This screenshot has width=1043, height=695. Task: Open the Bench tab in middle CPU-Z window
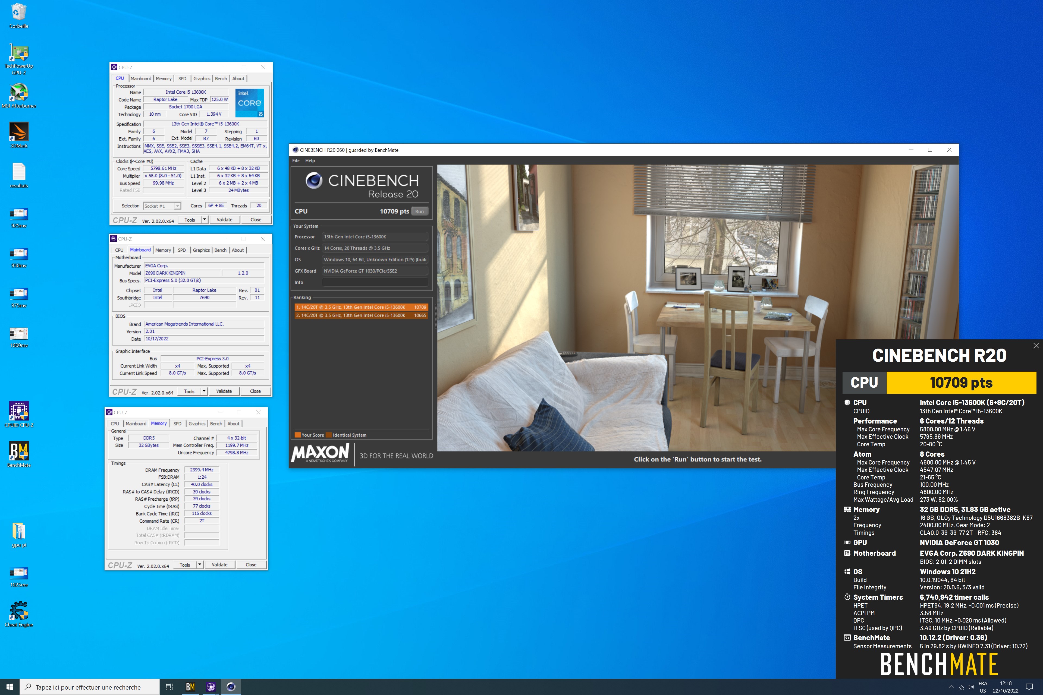click(x=220, y=250)
